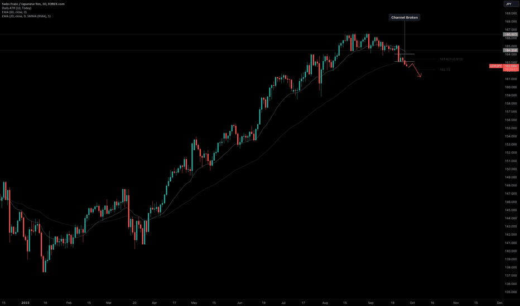Click 169.000 on the price axis
The image size is (520, 306).
click(x=511, y=13)
